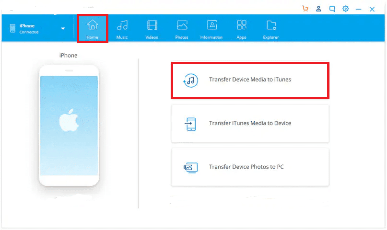
Task: Click Transfer iTunes Media to Device
Action: click(250, 123)
